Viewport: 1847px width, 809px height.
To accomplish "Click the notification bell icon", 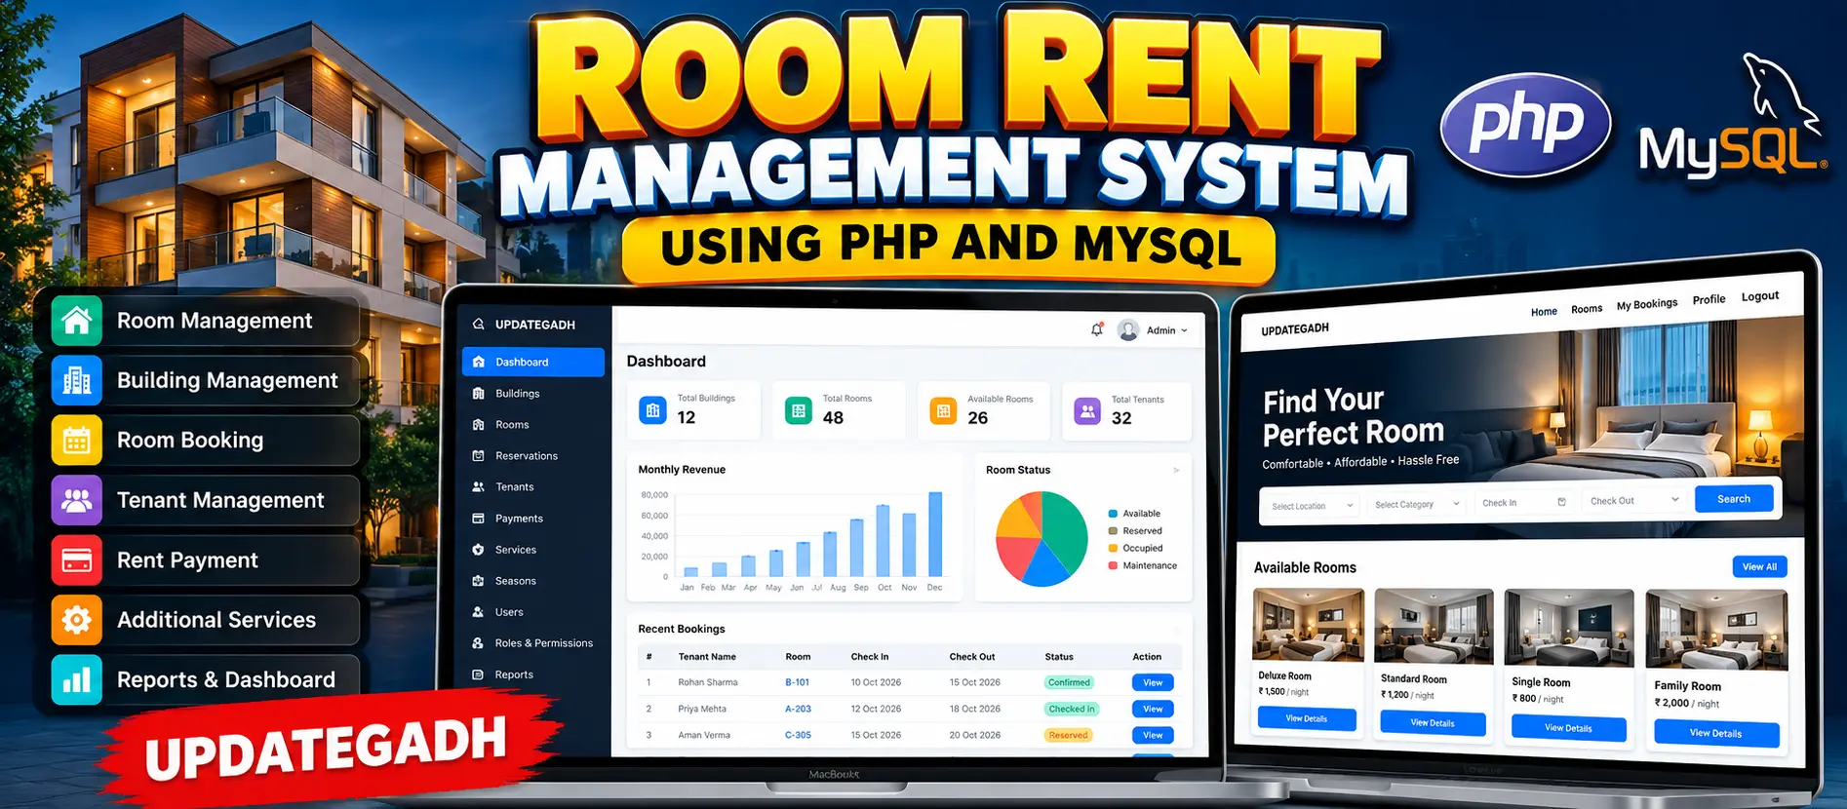I will point(1097,329).
